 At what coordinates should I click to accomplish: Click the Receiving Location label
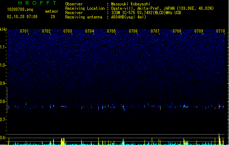point(85,8)
